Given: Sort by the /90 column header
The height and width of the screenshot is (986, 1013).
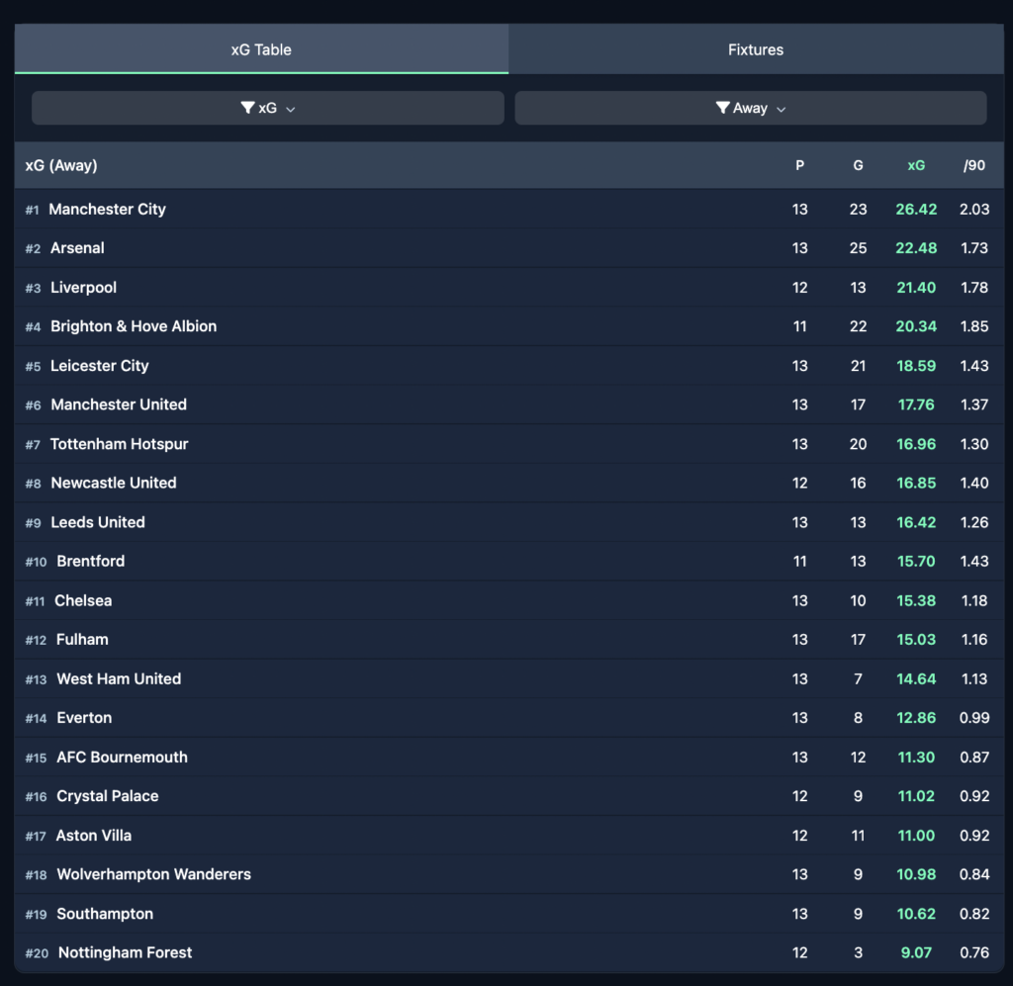Looking at the screenshot, I should coord(974,165).
